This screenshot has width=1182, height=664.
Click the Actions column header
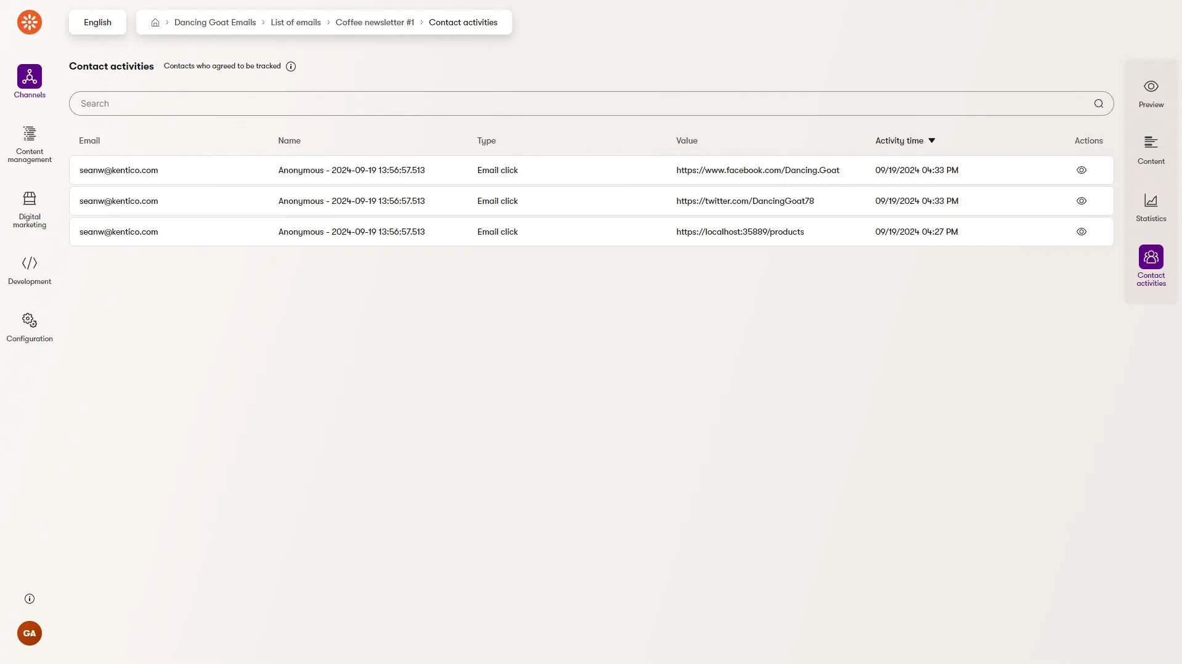point(1088,140)
